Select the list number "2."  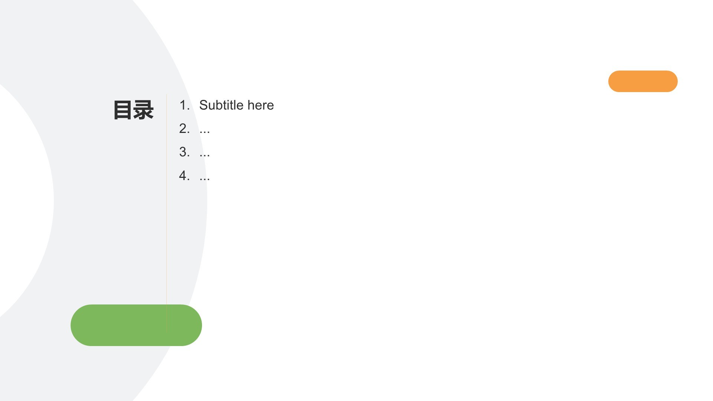click(184, 128)
